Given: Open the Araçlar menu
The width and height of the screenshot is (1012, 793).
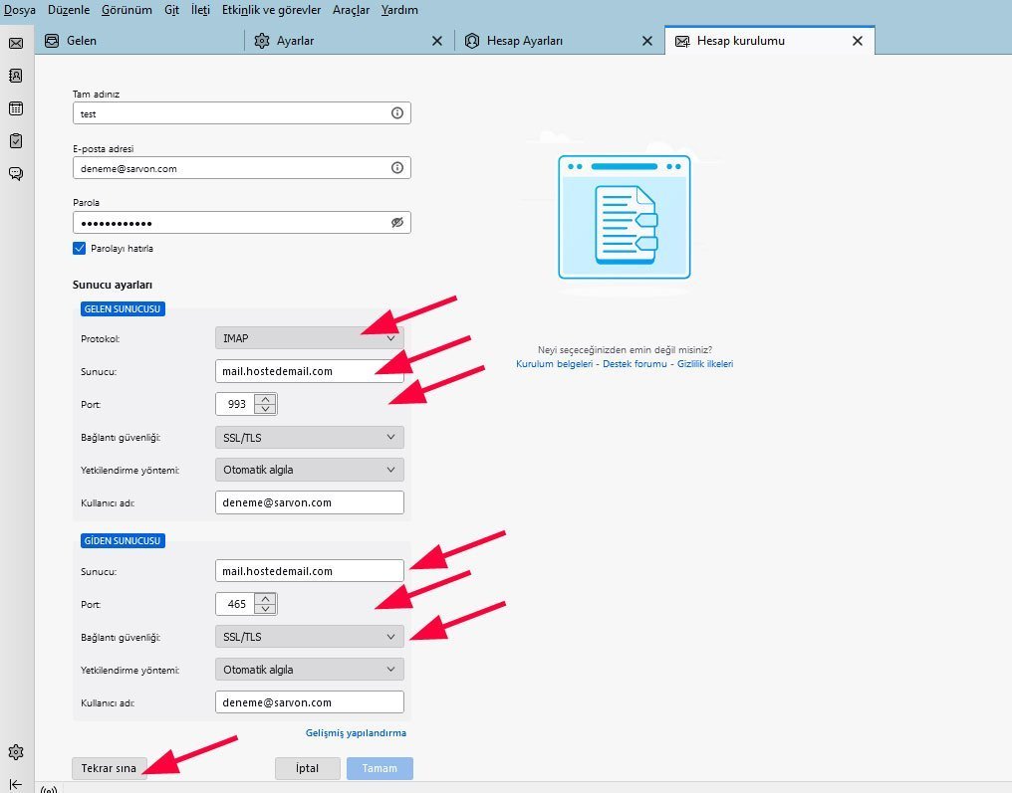Looking at the screenshot, I should click(x=353, y=9).
